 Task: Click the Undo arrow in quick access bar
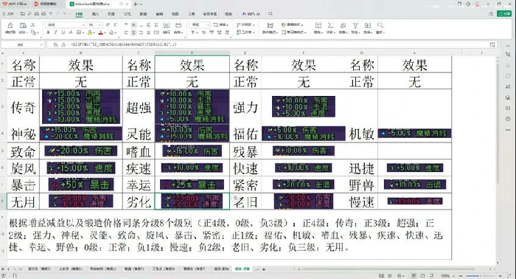tap(50, 14)
